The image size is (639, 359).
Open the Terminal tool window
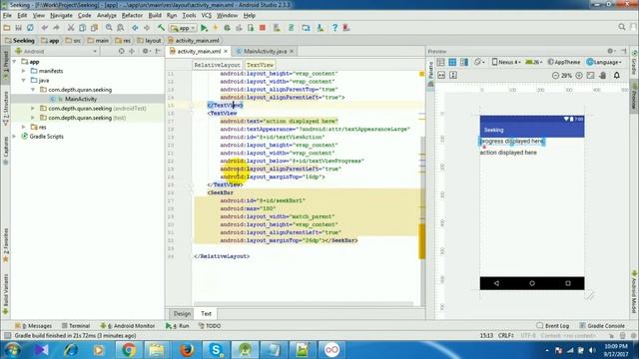pos(76,326)
